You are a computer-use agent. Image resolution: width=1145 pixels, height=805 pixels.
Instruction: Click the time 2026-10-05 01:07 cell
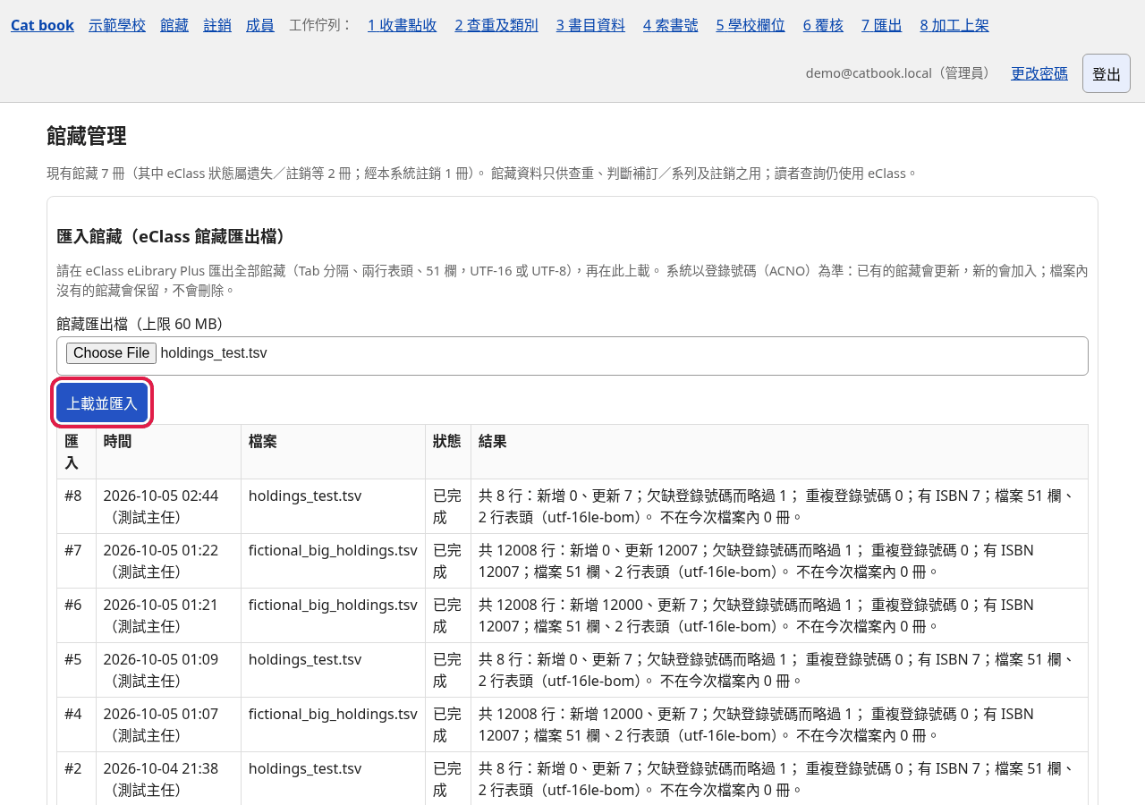pyautogui.click(x=168, y=724)
